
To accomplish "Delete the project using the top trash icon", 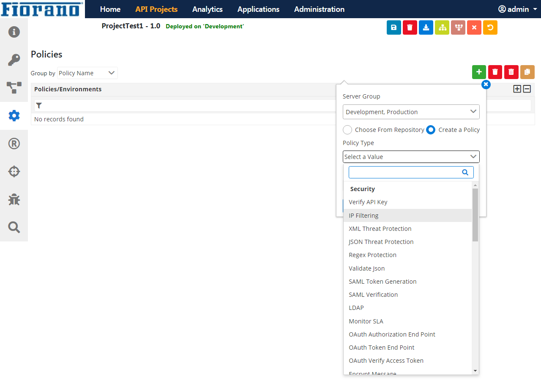I will click(x=410, y=27).
